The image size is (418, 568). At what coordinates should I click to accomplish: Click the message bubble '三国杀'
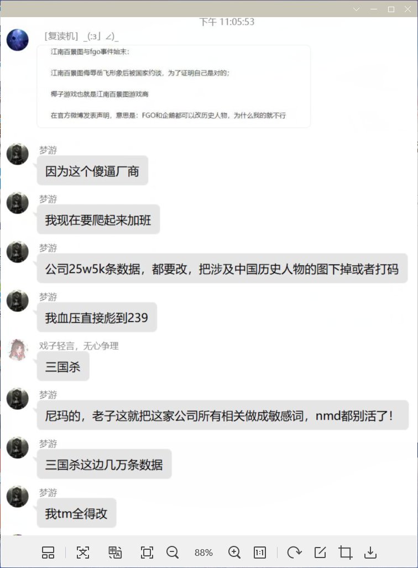pyautogui.click(x=63, y=366)
